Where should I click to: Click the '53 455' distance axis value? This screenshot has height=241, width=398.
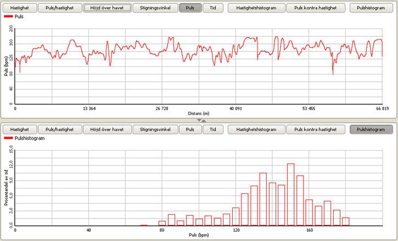pos(309,108)
